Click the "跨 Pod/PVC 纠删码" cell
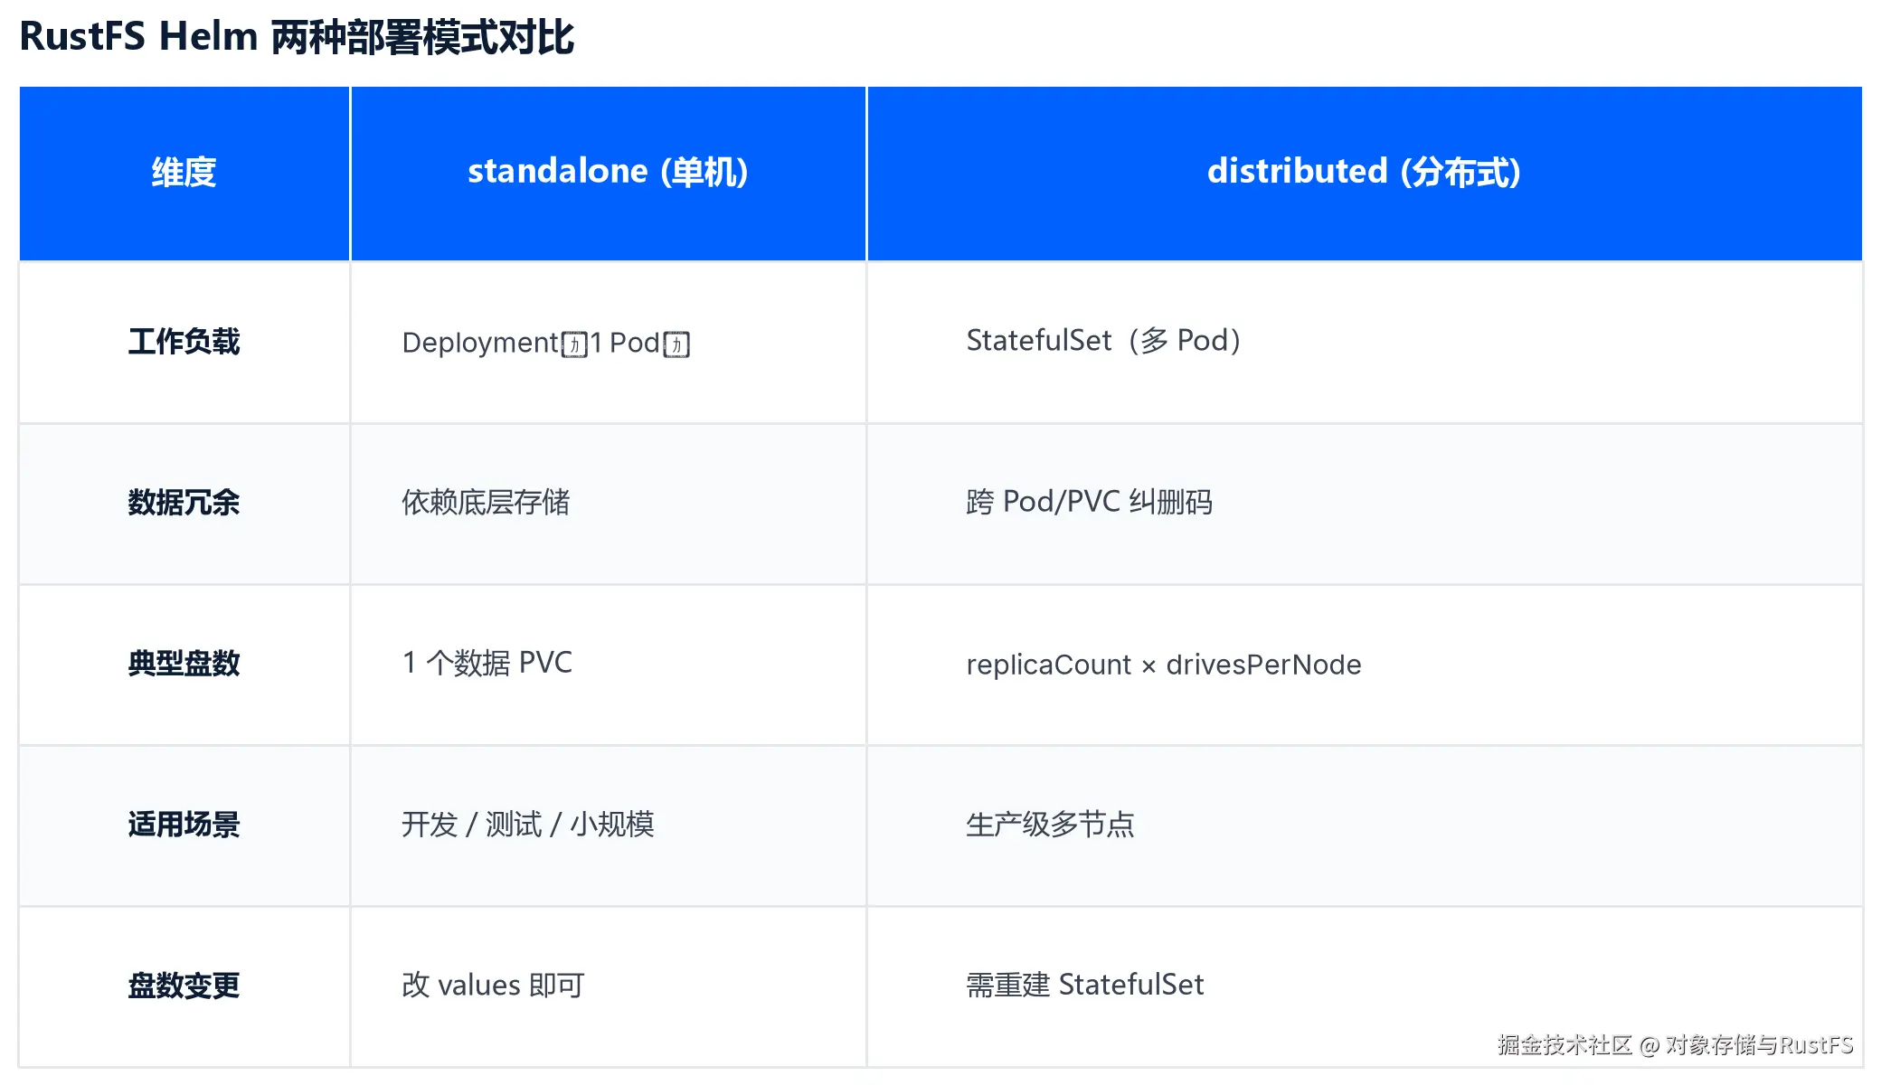The image size is (1881, 1085). click(x=1365, y=503)
